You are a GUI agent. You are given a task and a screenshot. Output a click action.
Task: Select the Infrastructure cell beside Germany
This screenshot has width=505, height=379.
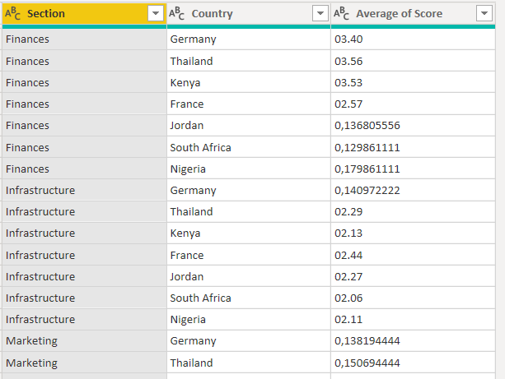coord(84,190)
